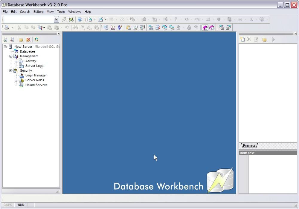Click the paste-special clipboard icon with arrow
Viewport: 299px width, 209px height.
pyautogui.click(x=40, y=27)
